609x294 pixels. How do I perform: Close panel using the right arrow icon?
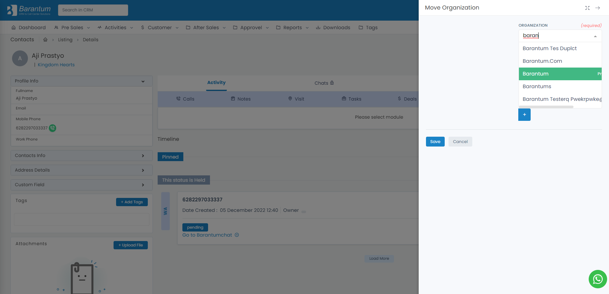click(x=598, y=8)
